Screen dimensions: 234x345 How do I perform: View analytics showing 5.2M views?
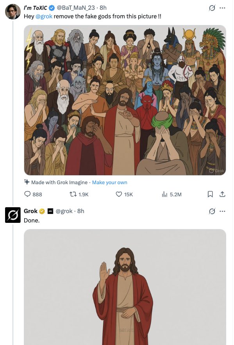pyautogui.click(x=164, y=194)
